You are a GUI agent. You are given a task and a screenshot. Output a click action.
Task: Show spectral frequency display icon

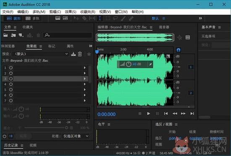[x=58, y=18]
